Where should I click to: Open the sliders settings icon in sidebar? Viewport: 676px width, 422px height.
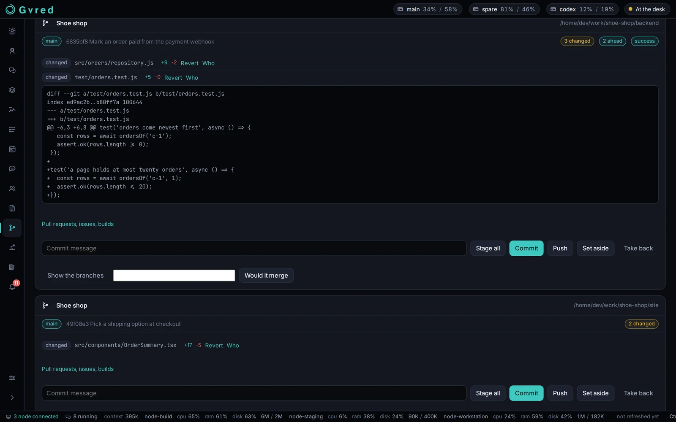12,378
